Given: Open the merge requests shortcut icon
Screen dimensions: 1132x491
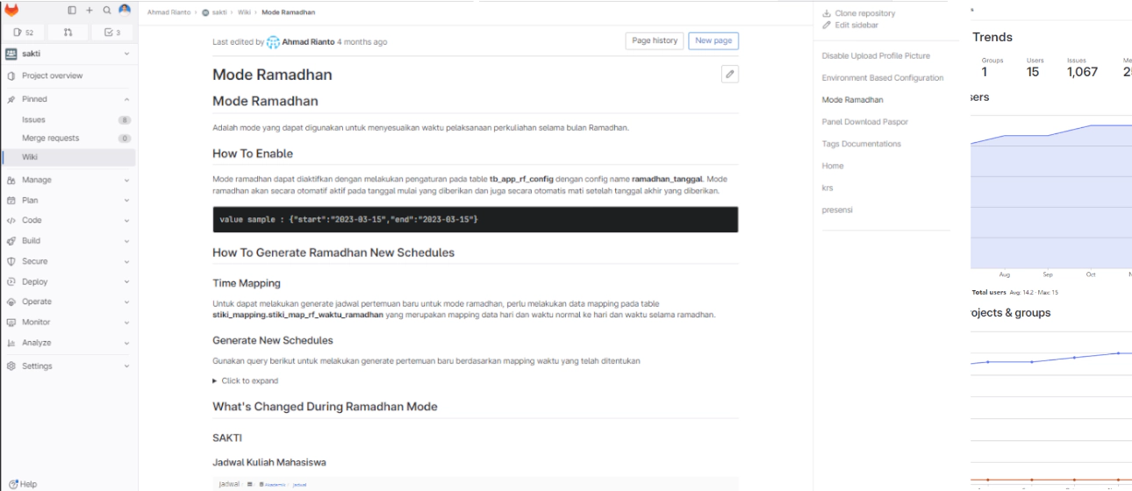Looking at the screenshot, I should click(68, 32).
